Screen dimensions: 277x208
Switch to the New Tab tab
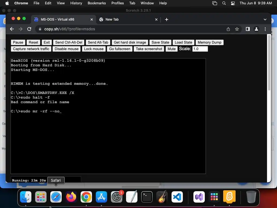pyautogui.click(x=128, y=19)
